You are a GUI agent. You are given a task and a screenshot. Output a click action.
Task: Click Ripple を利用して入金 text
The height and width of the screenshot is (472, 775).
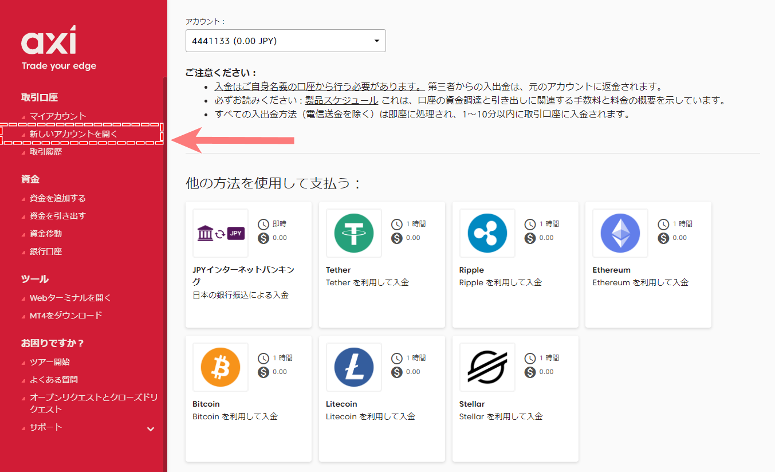pyautogui.click(x=501, y=282)
